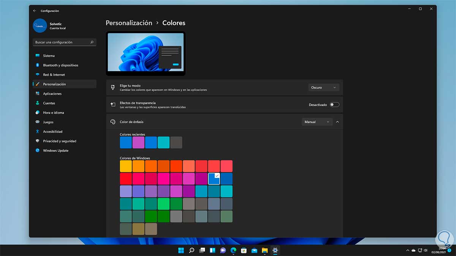Open the Manual accent color dropdown

317,122
